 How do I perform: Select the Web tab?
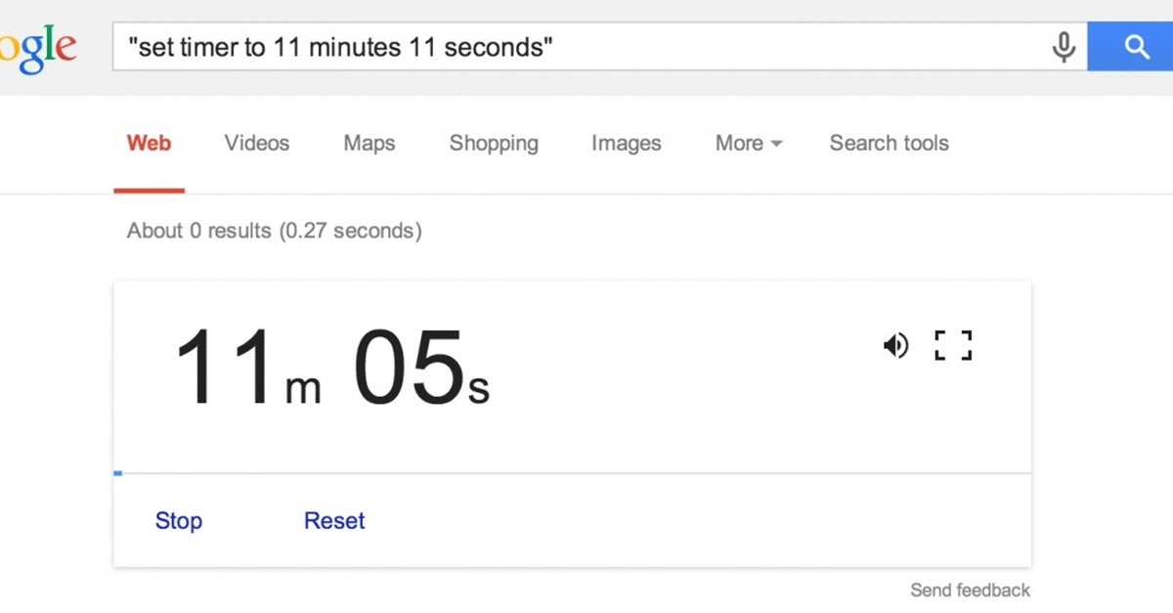pyautogui.click(x=149, y=144)
